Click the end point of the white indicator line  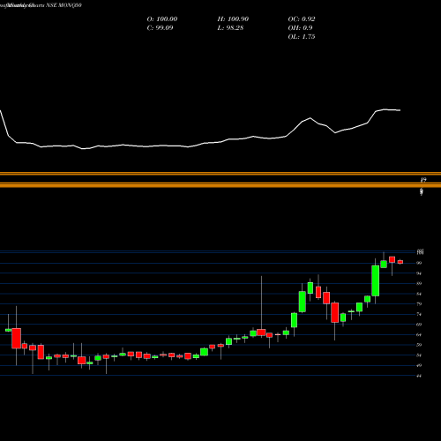(x=400, y=110)
